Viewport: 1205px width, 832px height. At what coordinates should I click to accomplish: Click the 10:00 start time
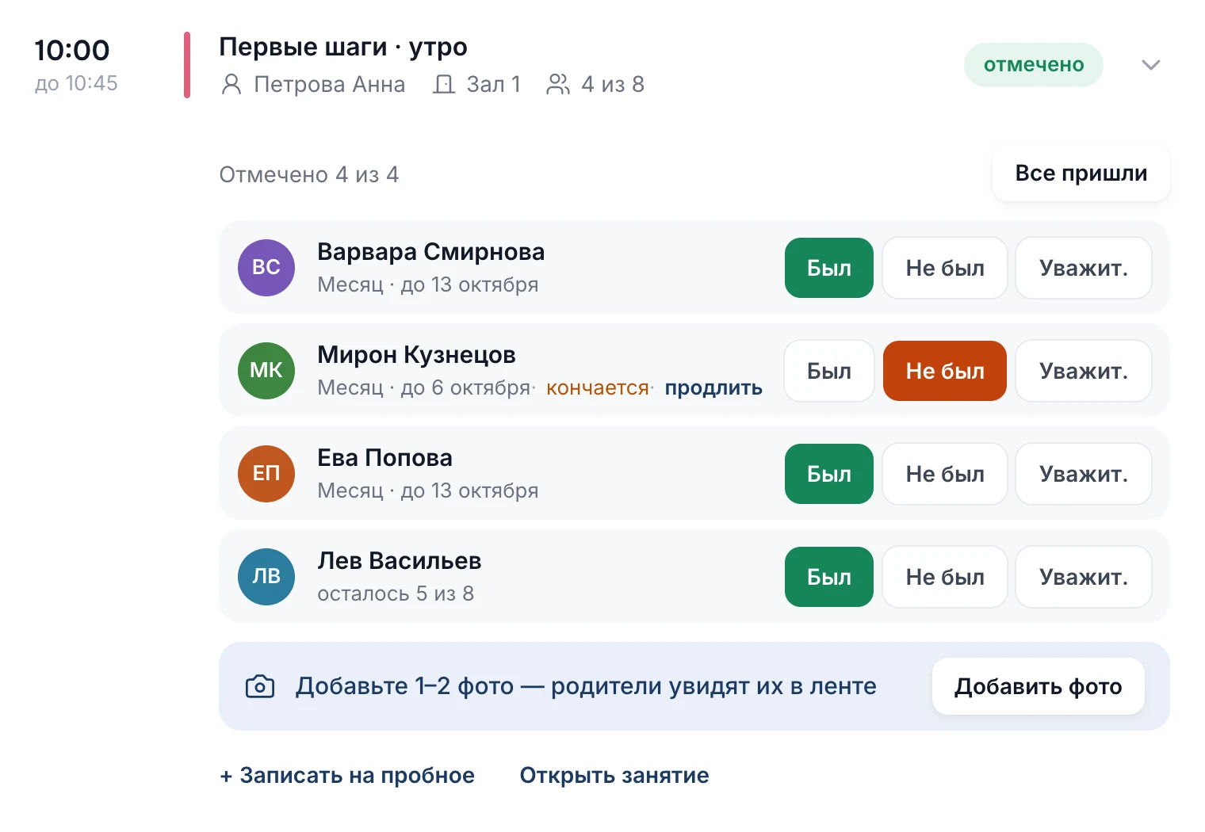(72, 50)
